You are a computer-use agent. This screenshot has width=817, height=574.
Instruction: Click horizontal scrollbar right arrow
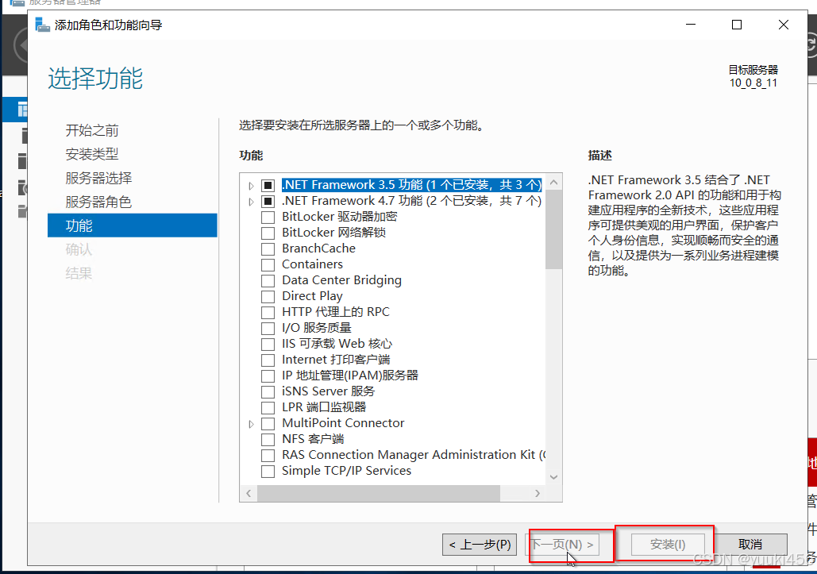(538, 493)
